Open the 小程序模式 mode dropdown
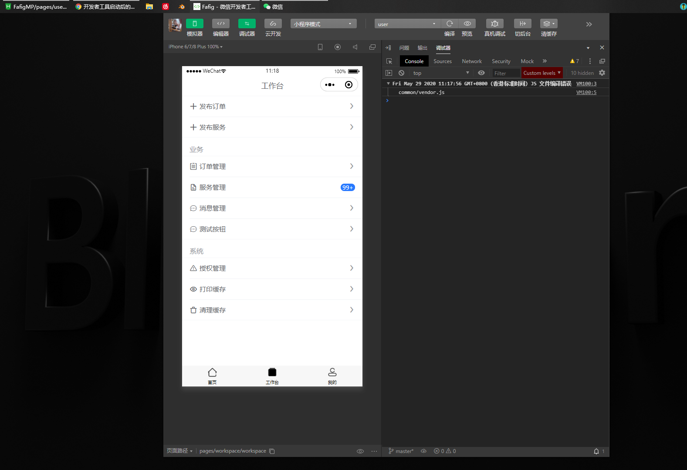The width and height of the screenshot is (687, 470). coord(323,24)
